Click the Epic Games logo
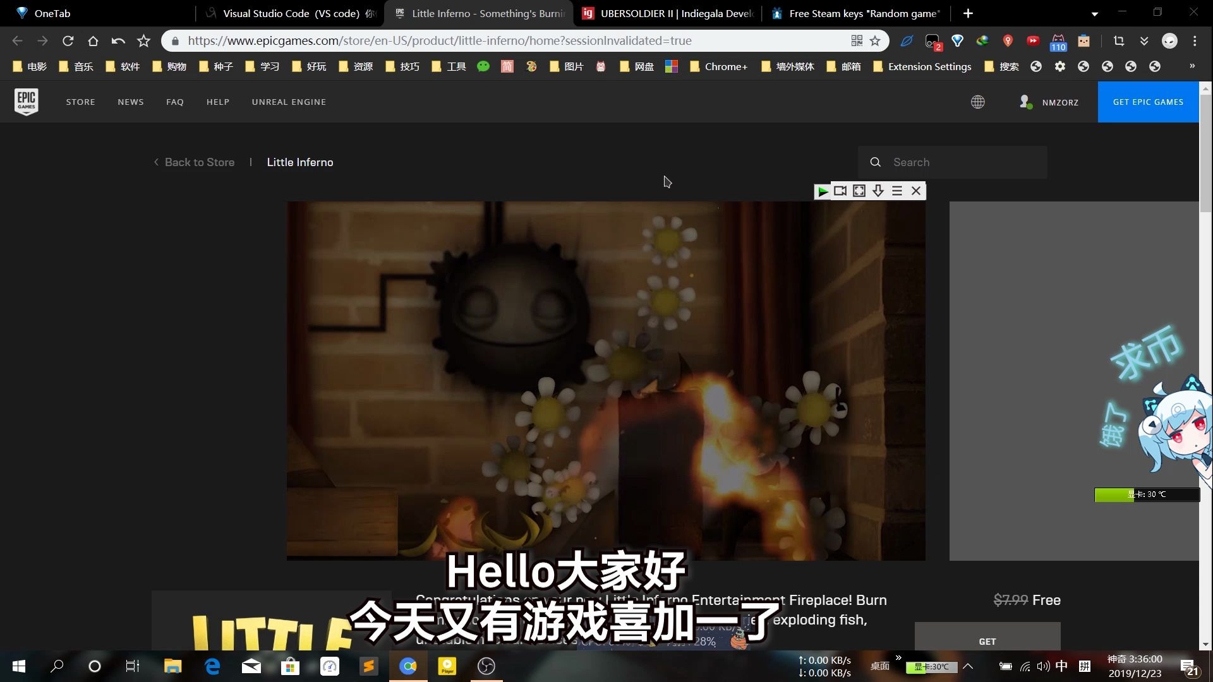The width and height of the screenshot is (1213, 682). (27, 101)
